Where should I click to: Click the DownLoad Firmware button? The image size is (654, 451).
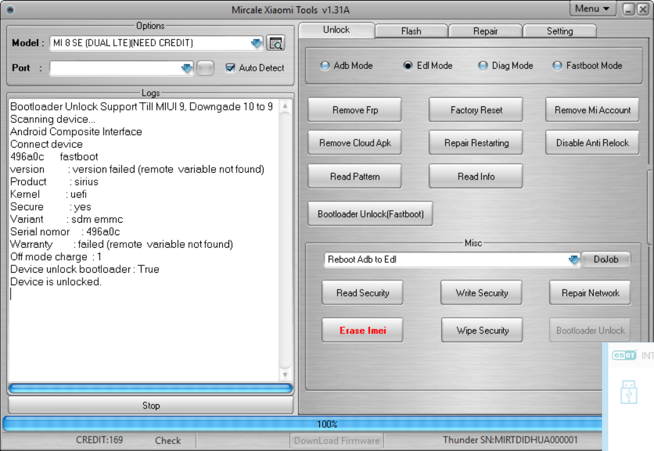coord(337,440)
